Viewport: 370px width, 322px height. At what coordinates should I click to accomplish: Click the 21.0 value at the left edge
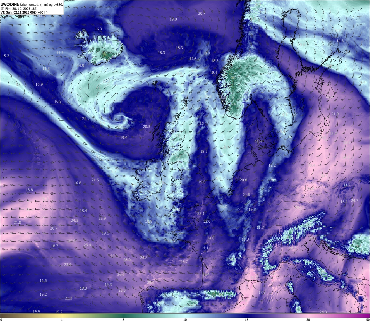tap(17, 222)
